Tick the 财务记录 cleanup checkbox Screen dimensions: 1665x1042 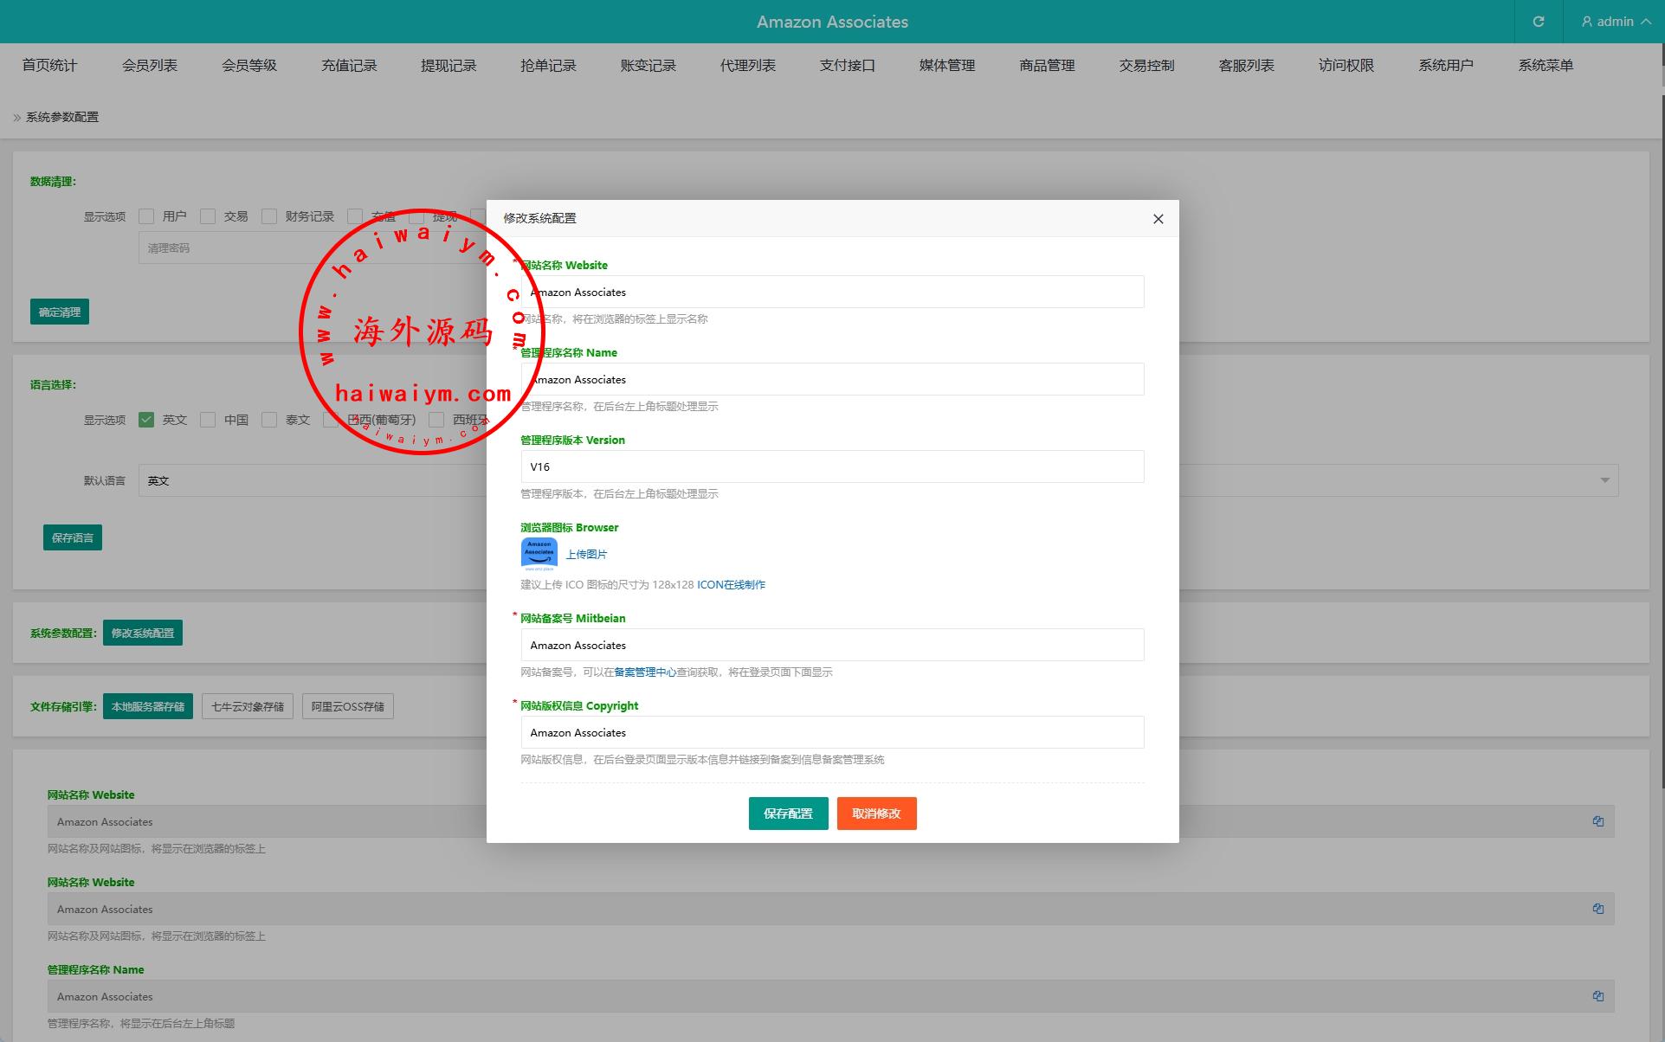coord(269,216)
